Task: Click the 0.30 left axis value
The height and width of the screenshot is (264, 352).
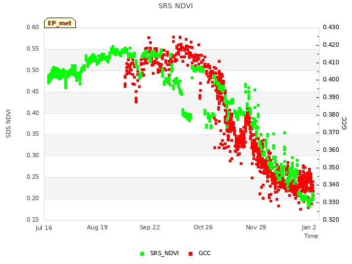Action: (33, 155)
